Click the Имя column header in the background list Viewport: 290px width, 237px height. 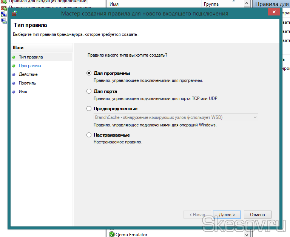[x=114, y=4]
